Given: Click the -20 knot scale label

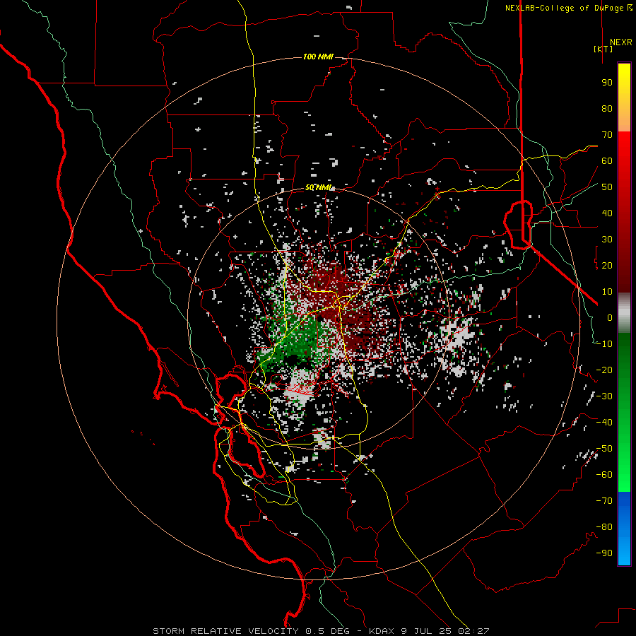Looking at the screenshot, I should pyautogui.click(x=604, y=370).
